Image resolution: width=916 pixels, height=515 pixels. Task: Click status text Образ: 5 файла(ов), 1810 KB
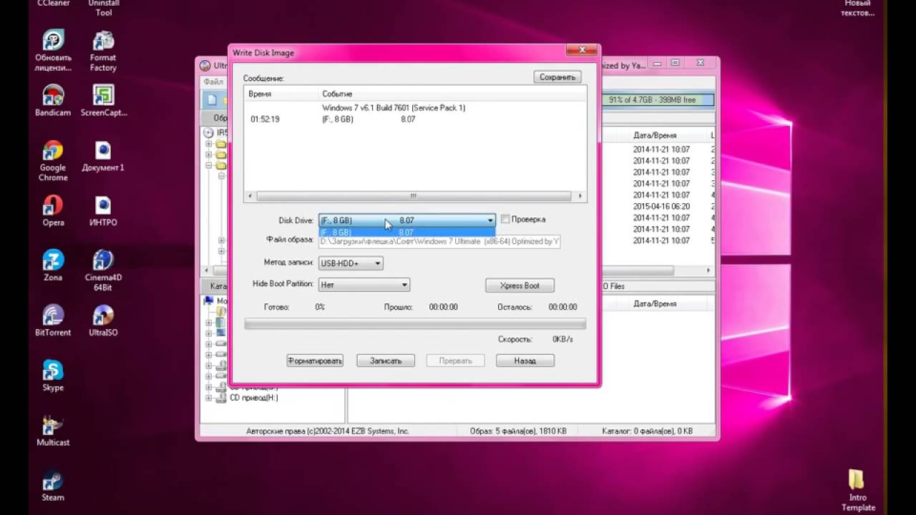[518, 431]
